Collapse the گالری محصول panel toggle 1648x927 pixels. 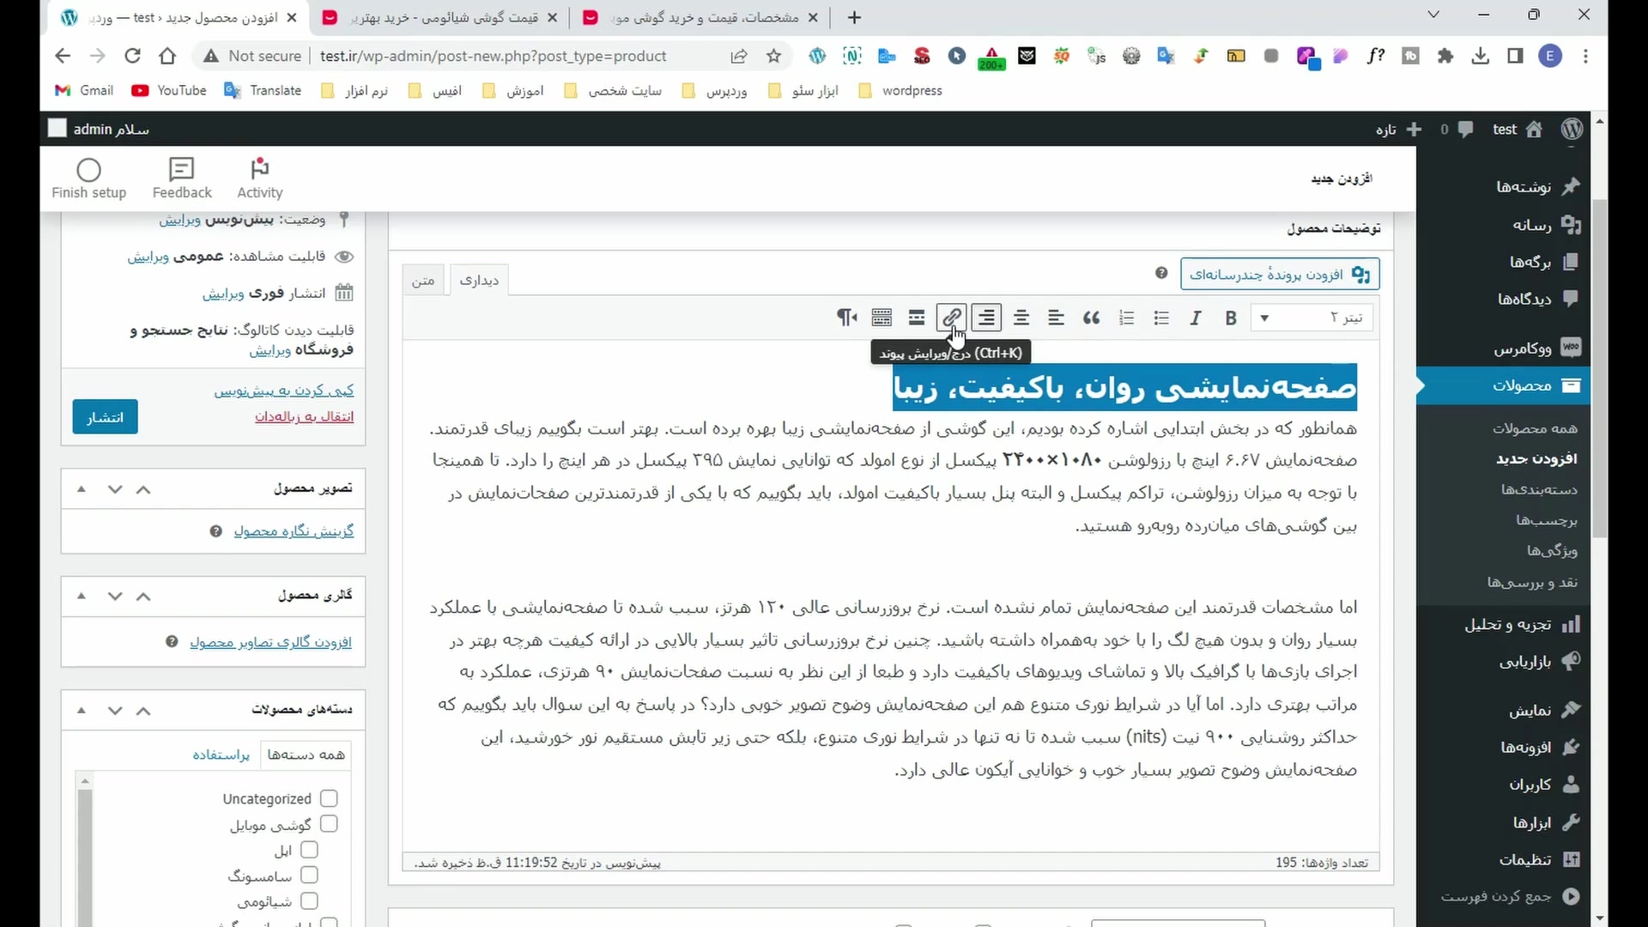point(82,596)
